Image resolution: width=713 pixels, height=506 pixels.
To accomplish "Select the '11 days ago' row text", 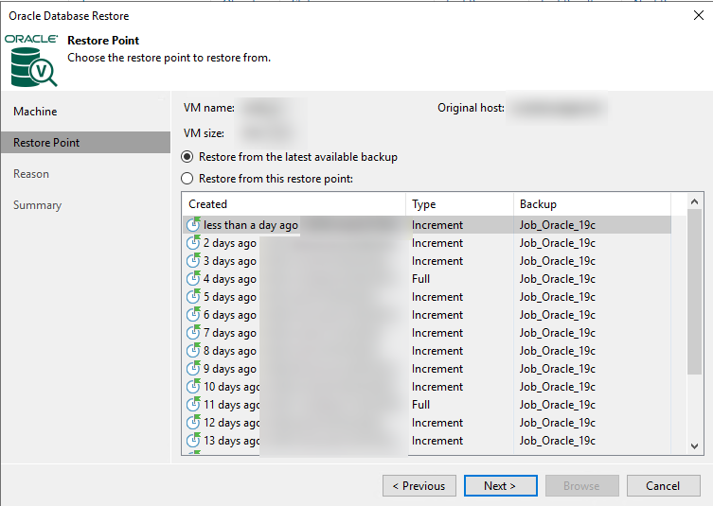I will (231, 405).
